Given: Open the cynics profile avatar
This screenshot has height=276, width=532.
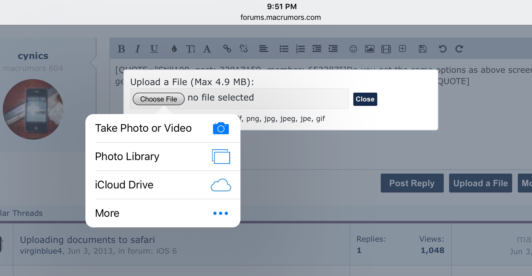Looking at the screenshot, I should click(33, 109).
